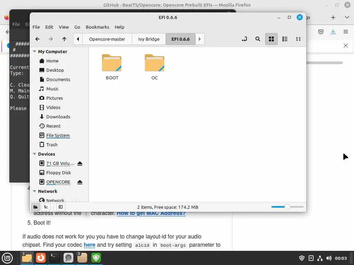Viewport: 354px width, 265px height.
Task: Collapse Network section
Action: (x=35, y=191)
